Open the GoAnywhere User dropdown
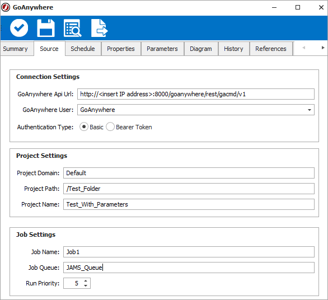This screenshot has width=328, height=300. point(310,110)
